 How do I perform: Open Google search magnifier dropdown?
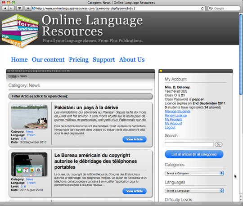click(x=211, y=9)
